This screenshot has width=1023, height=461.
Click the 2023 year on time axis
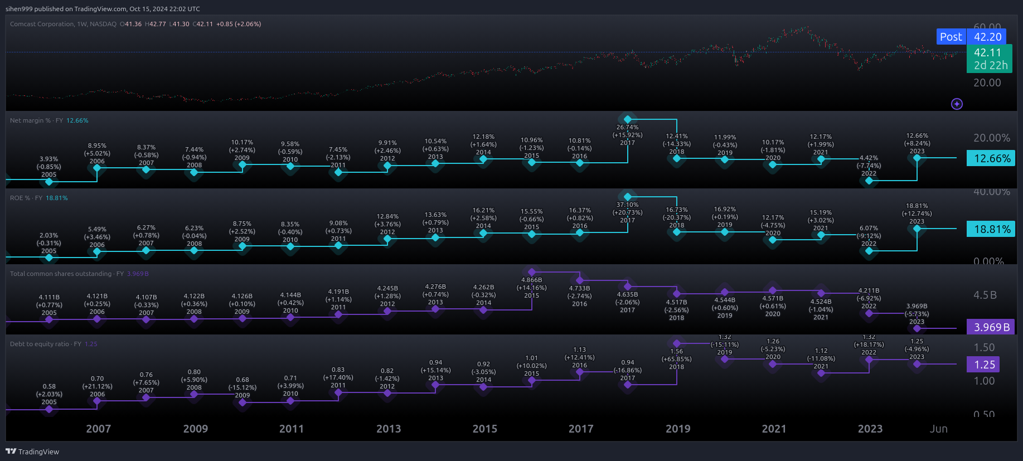870,429
